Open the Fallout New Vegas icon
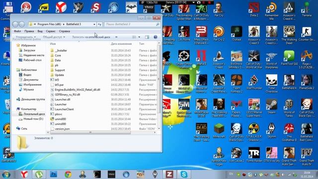The height and width of the screenshot is (179, 318). 219,156
